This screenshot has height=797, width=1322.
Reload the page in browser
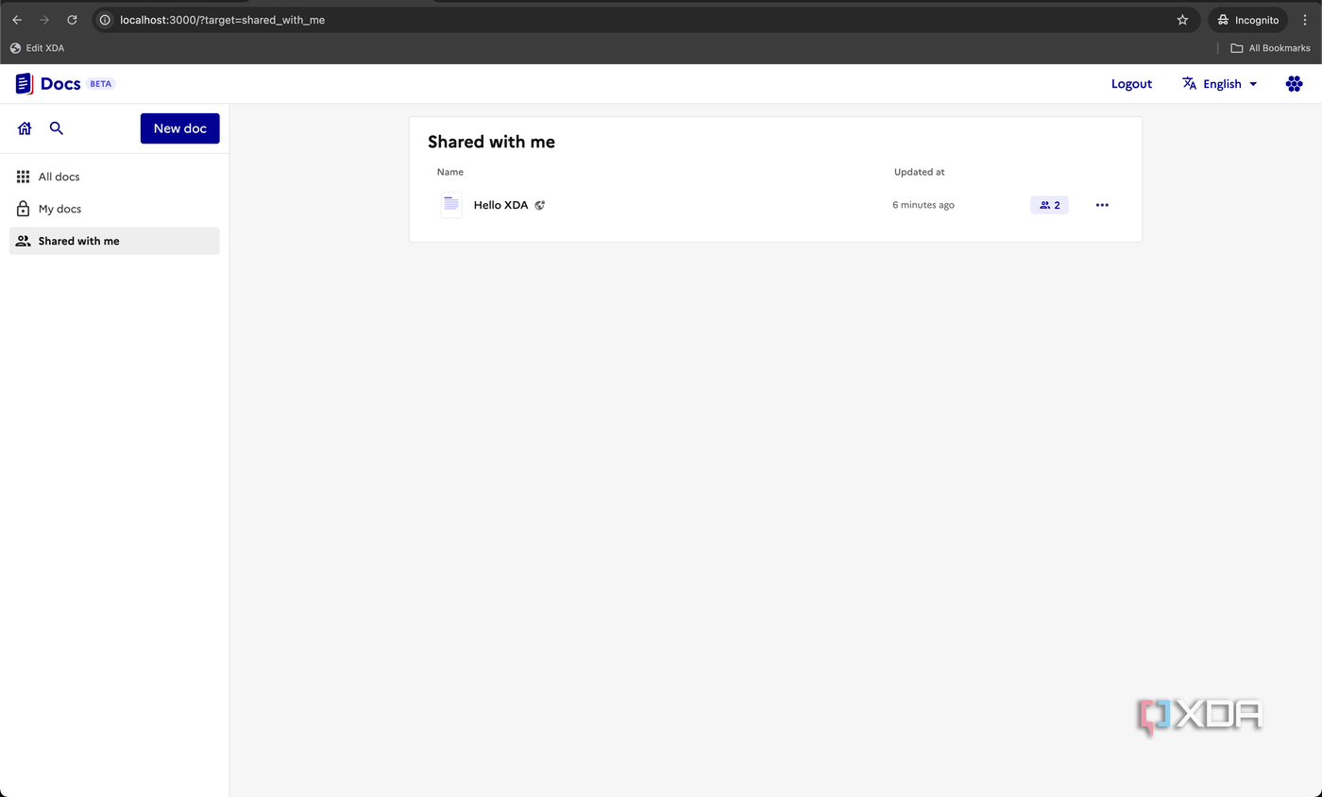(72, 20)
